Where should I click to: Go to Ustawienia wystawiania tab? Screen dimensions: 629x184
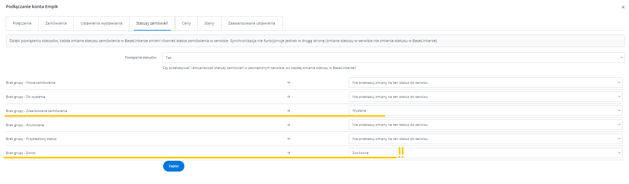coord(101,23)
